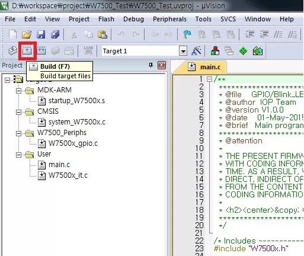
Task: Open the Tools menu
Action: 203,19
